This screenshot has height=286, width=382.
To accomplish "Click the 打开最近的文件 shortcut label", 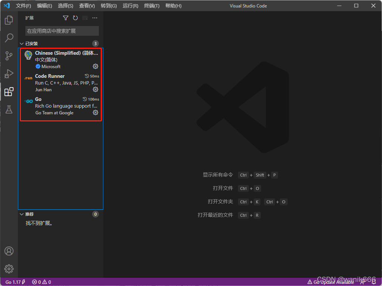I will click(215, 215).
